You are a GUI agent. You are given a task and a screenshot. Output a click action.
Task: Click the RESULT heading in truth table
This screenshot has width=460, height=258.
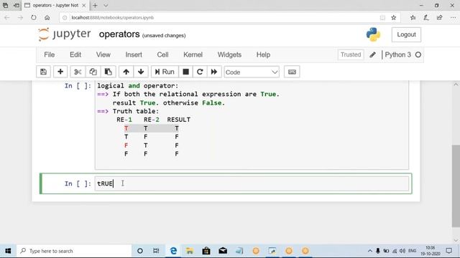[x=179, y=120]
